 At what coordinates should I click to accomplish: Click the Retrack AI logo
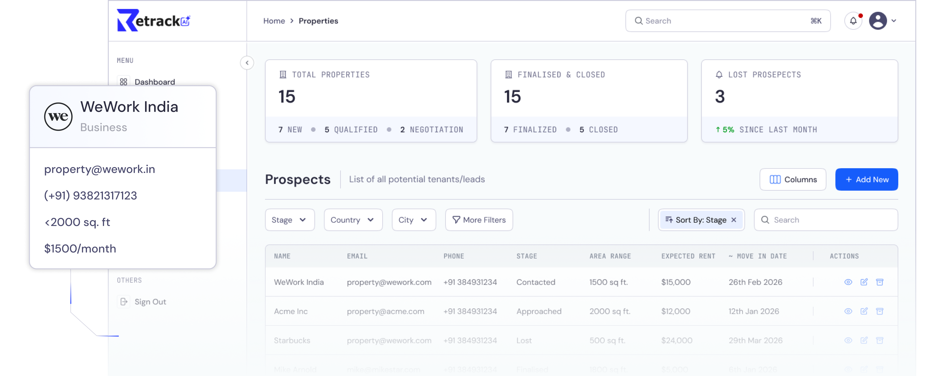pos(153,21)
